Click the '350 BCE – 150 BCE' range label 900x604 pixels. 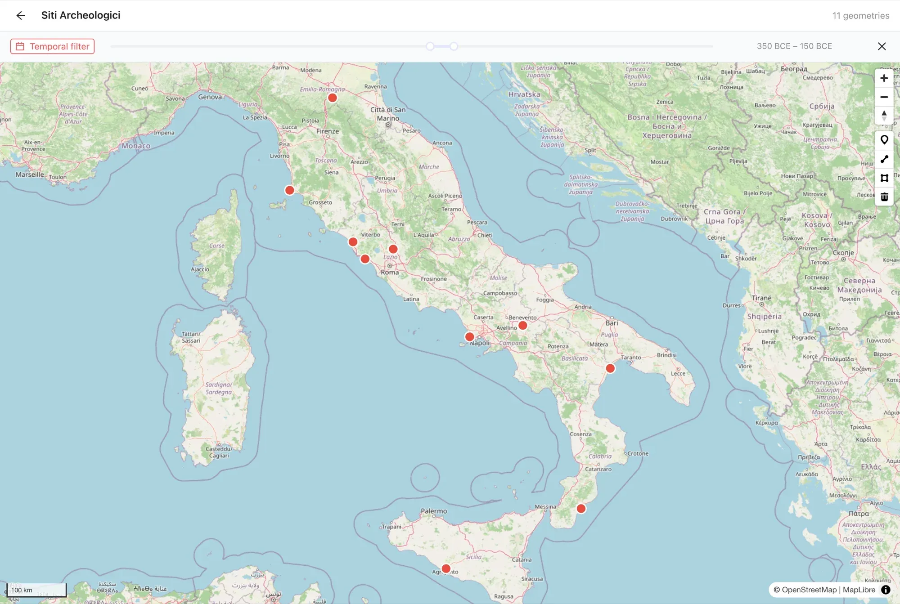click(794, 46)
